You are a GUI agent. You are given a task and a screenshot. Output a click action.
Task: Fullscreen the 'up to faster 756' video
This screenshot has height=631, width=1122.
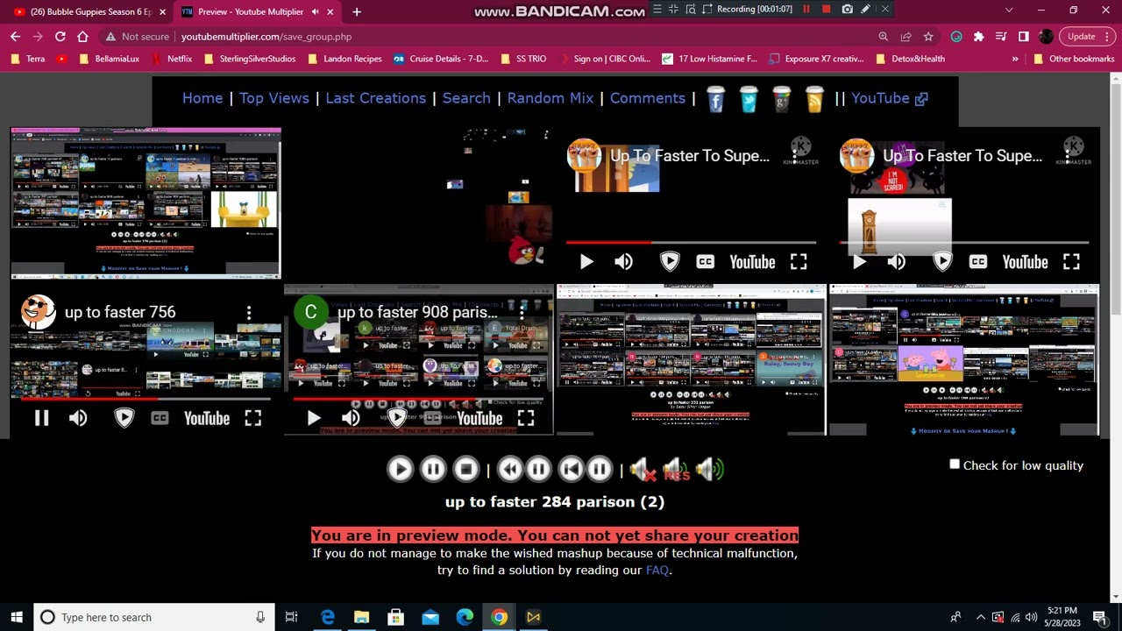coord(252,418)
